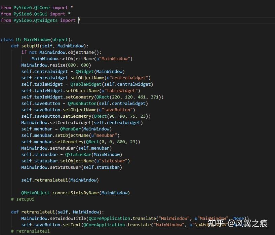Select the QPushButton class reference

[x=81, y=103]
